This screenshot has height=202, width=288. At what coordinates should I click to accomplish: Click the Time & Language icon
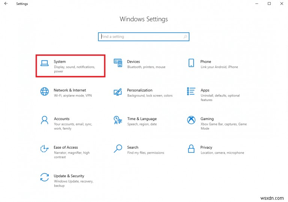click(x=118, y=120)
